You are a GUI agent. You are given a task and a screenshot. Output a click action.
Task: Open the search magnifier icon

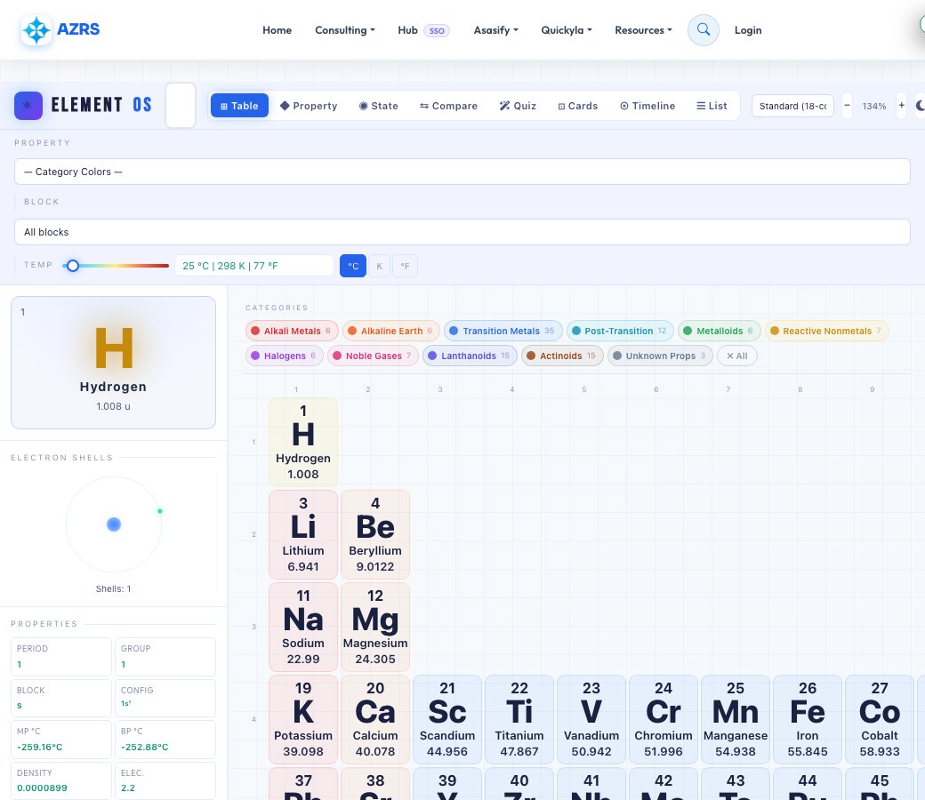pos(704,30)
